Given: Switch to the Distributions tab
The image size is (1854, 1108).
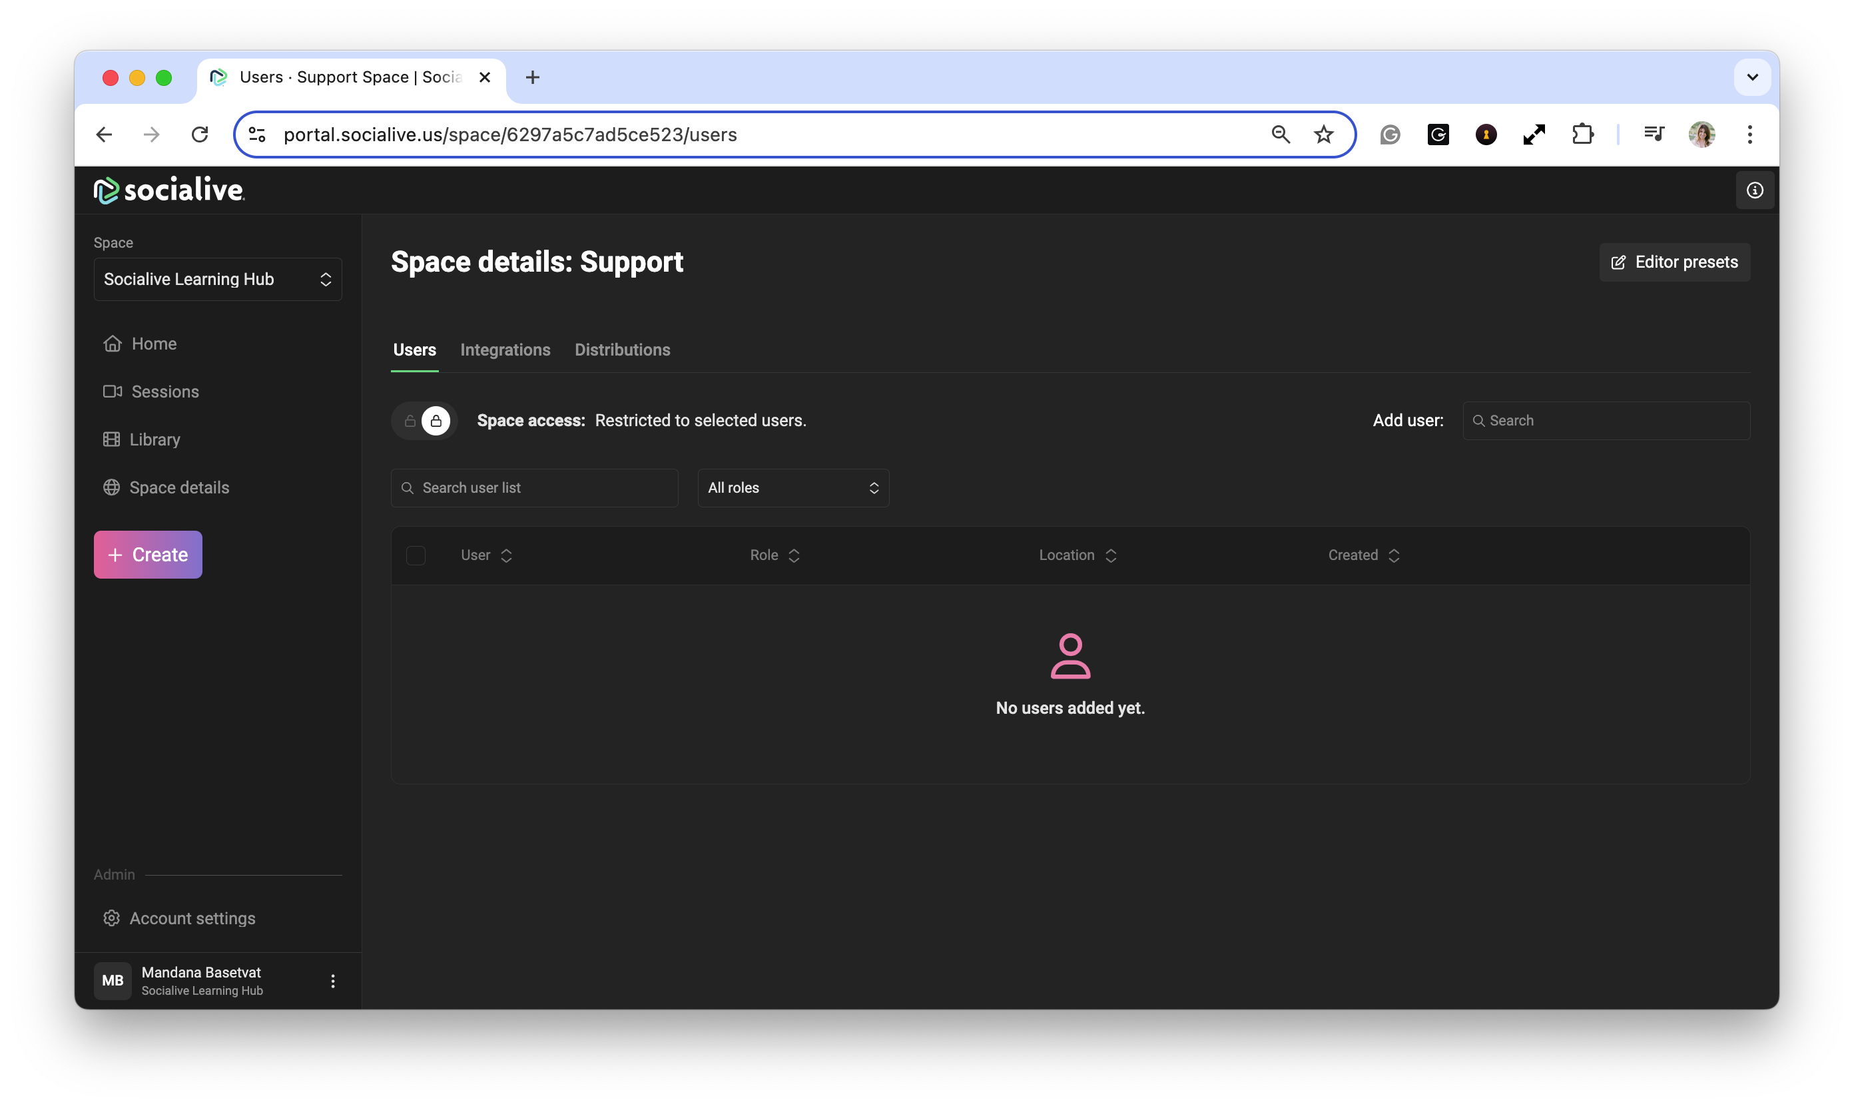Looking at the screenshot, I should click(622, 350).
